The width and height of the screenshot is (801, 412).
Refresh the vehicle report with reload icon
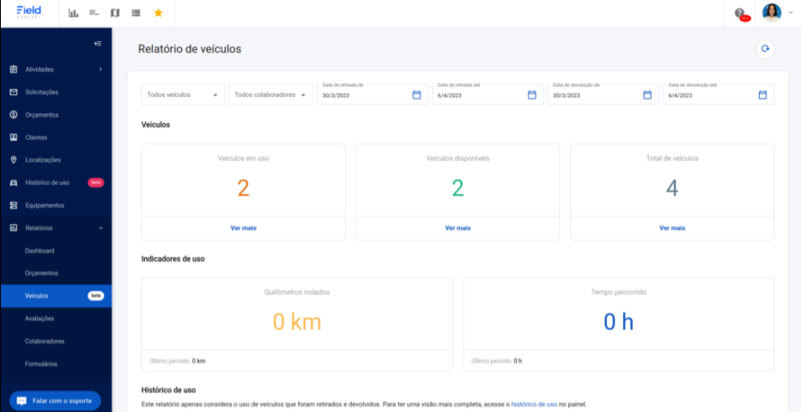click(x=764, y=49)
